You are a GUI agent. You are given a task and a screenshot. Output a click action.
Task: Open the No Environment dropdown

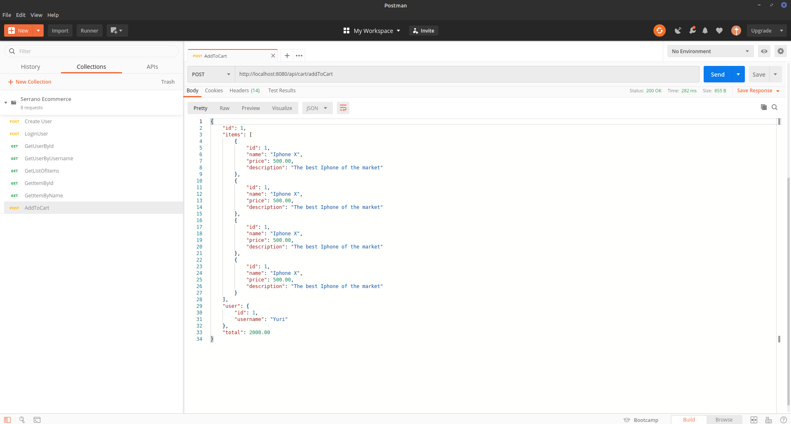pyautogui.click(x=710, y=51)
